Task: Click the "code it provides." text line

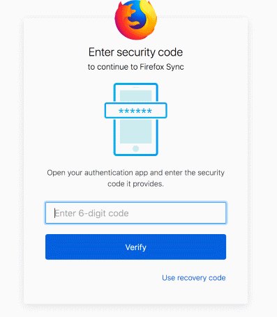Action: pos(135,184)
